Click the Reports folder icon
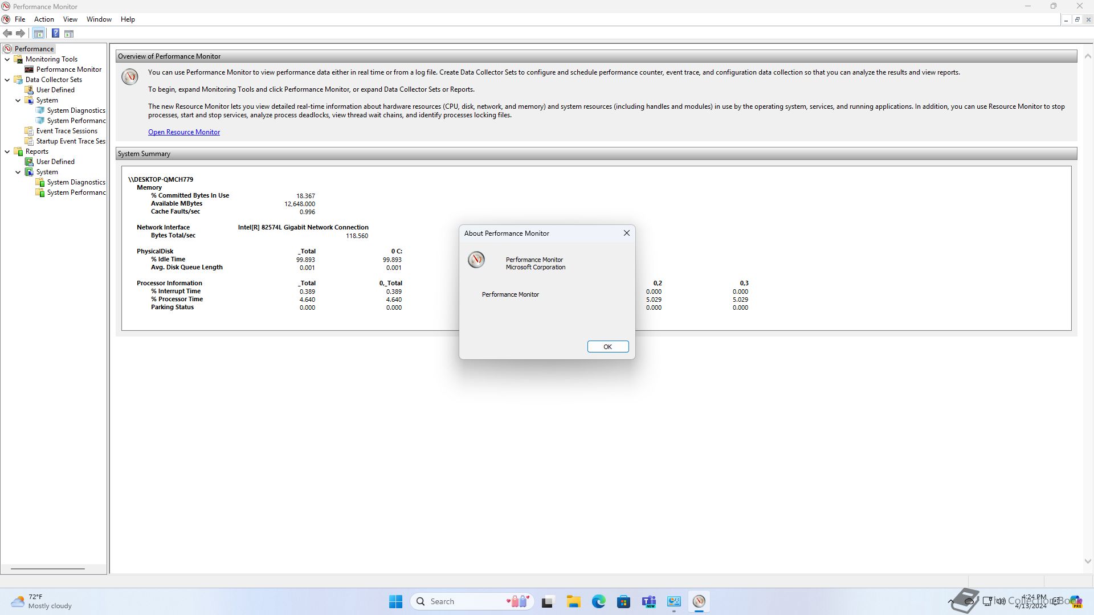Viewport: 1094px width, 615px height. 18,151
